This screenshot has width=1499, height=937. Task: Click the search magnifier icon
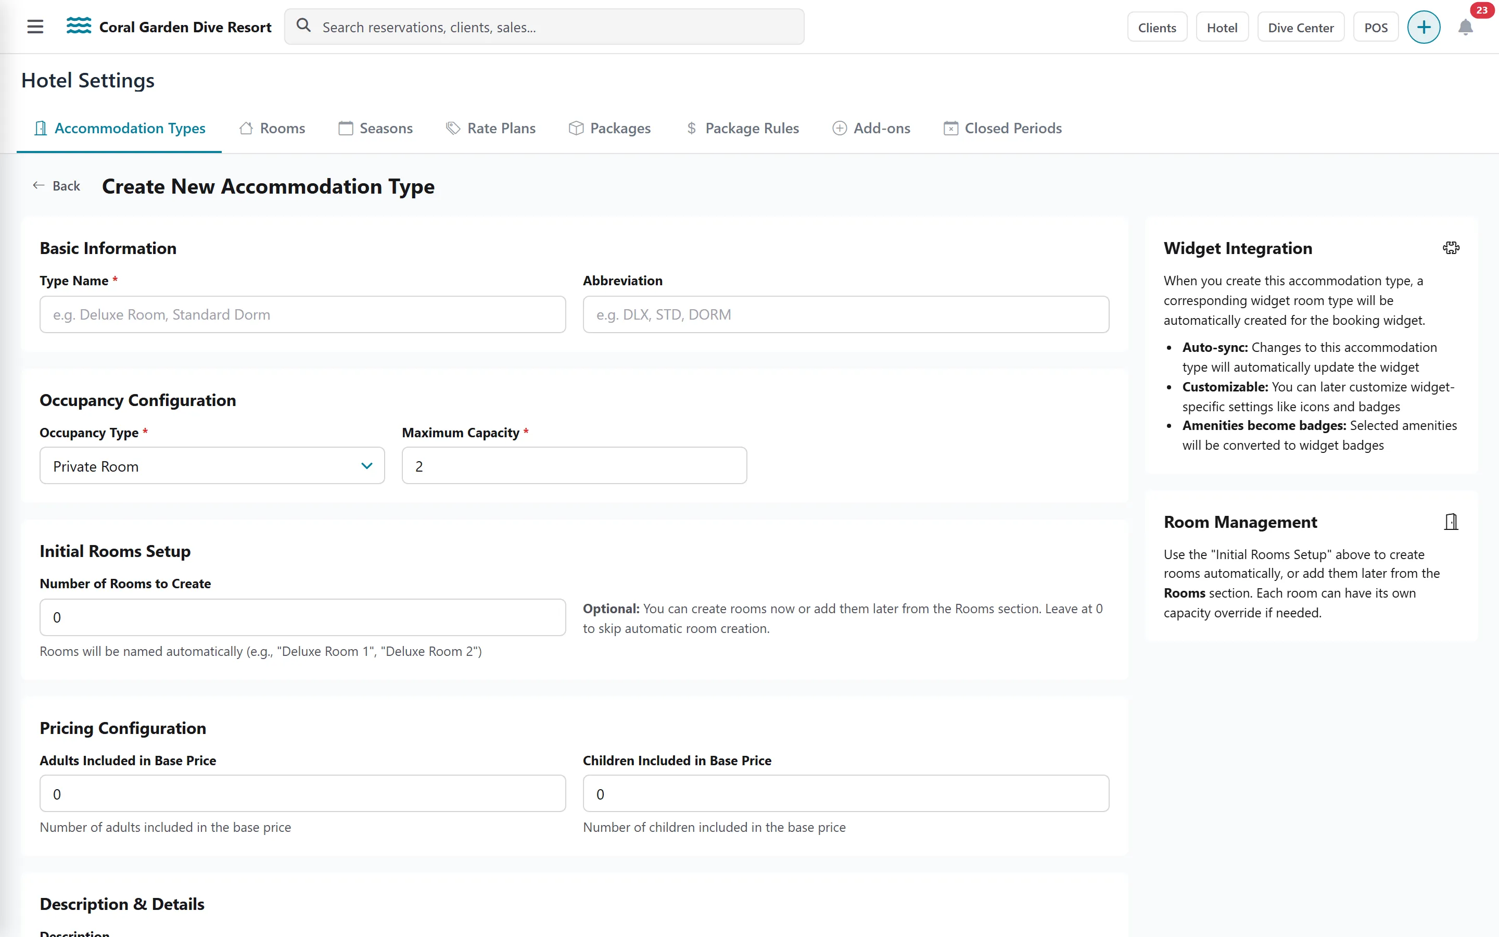coord(303,26)
